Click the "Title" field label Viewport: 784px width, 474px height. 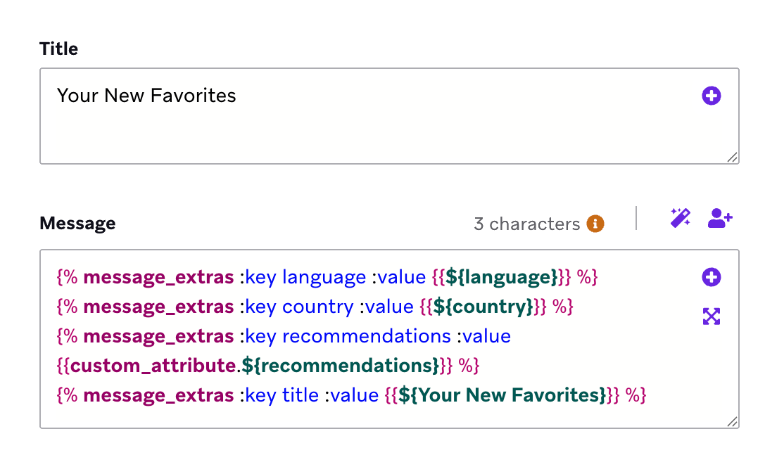pyautogui.click(x=59, y=49)
